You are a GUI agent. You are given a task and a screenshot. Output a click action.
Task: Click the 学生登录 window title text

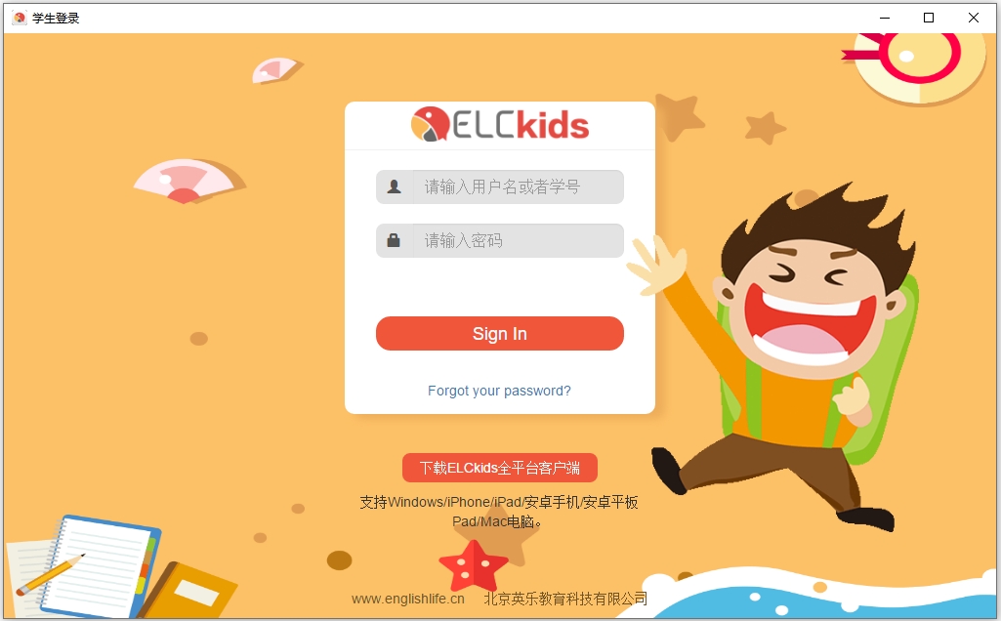[x=56, y=18]
